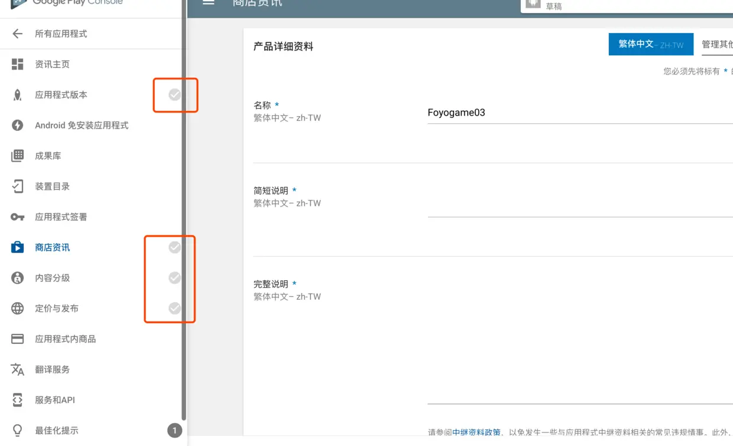
Task: Click in the 名称 field showing Foyogame03
Action: (x=532, y=113)
